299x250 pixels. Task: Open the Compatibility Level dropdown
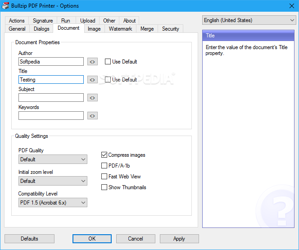(53, 203)
